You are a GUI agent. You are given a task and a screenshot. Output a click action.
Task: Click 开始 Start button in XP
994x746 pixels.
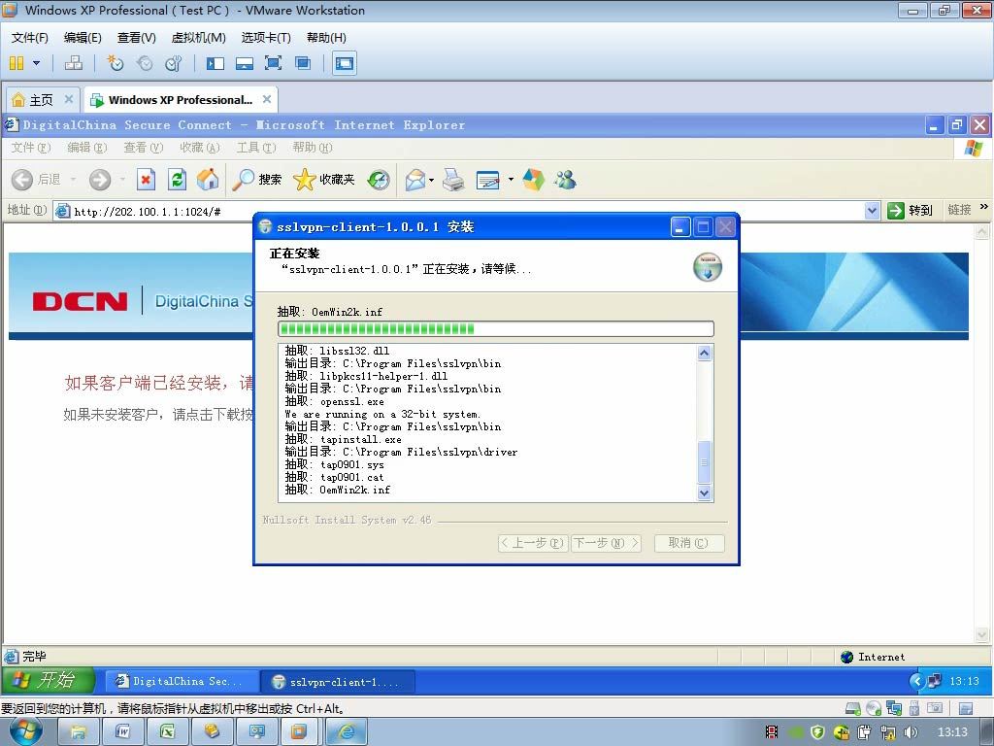pyautogui.click(x=49, y=681)
